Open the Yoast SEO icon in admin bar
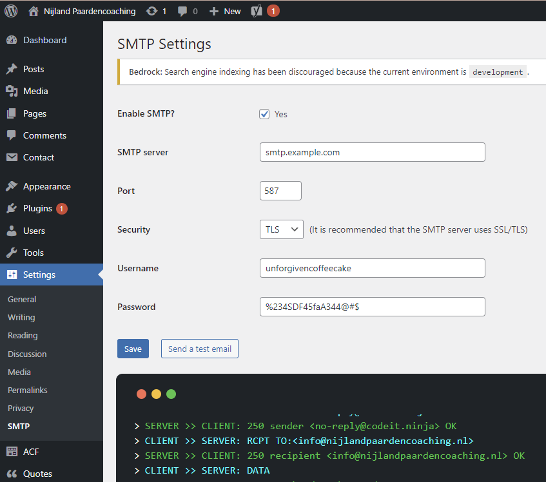The height and width of the screenshot is (482, 546). tap(256, 11)
